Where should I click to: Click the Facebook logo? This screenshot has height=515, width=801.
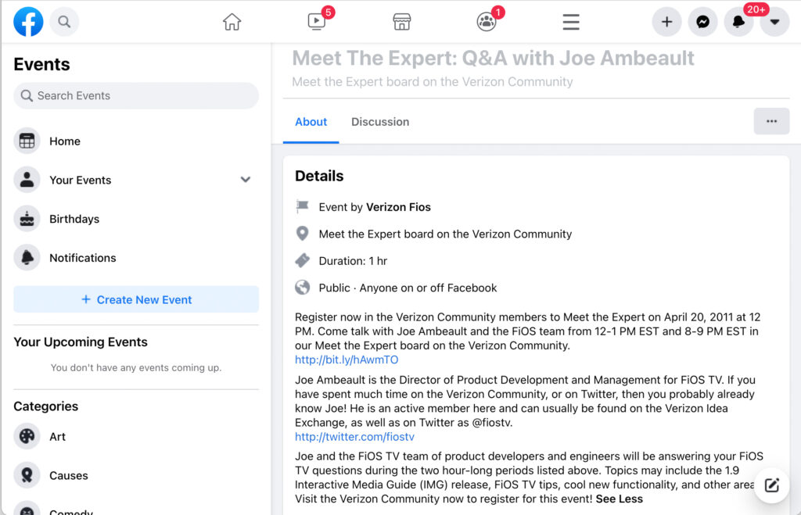(28, 21)
